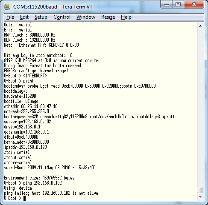Screen dimensions: 208x205
Task: Click the 'stderr=serial' line
Action: point(18,162)
